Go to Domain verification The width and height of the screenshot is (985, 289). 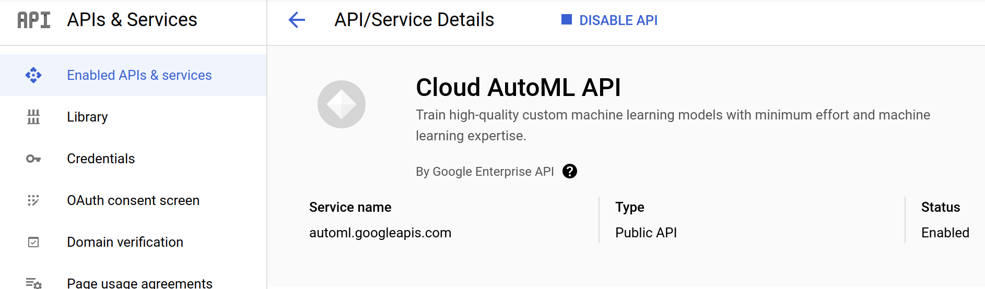[133, 242]
